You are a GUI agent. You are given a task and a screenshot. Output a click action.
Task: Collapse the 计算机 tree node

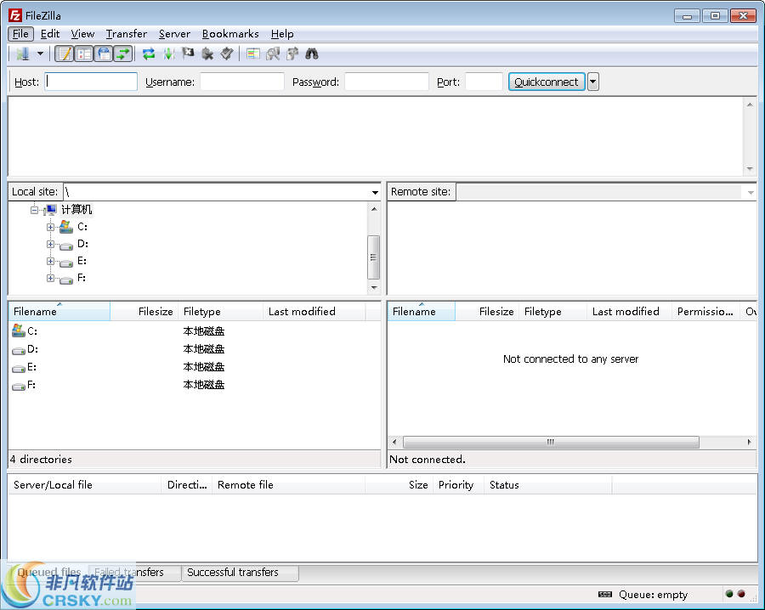pos(34,210)
